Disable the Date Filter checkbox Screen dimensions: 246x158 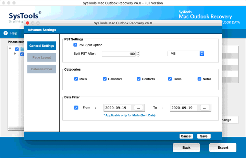coord(76,108)
